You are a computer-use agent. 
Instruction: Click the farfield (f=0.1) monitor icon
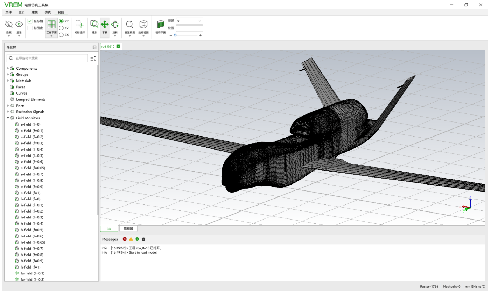tap(17, 273)
